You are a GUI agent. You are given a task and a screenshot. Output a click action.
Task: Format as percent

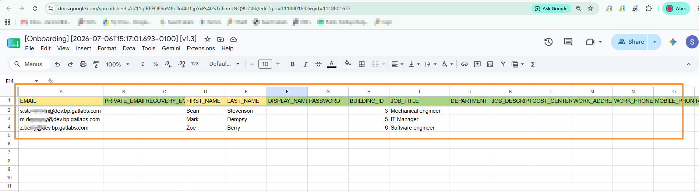pyautogui.click(x=156, y=64)
